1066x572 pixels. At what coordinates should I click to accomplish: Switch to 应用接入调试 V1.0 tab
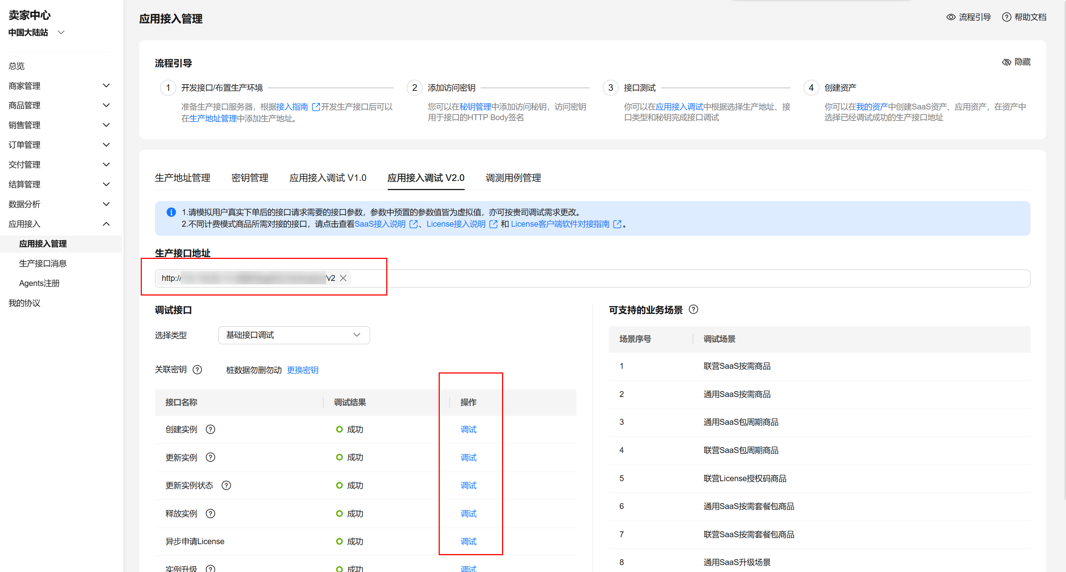(328, 178)
